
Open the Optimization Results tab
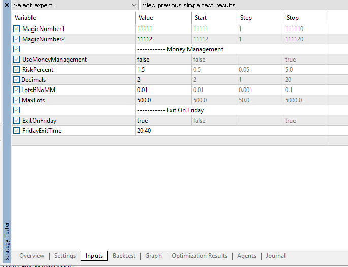point(199,256)
